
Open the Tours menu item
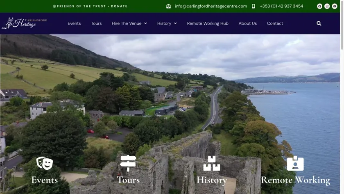pyautogui.click(x=96, y=23)
